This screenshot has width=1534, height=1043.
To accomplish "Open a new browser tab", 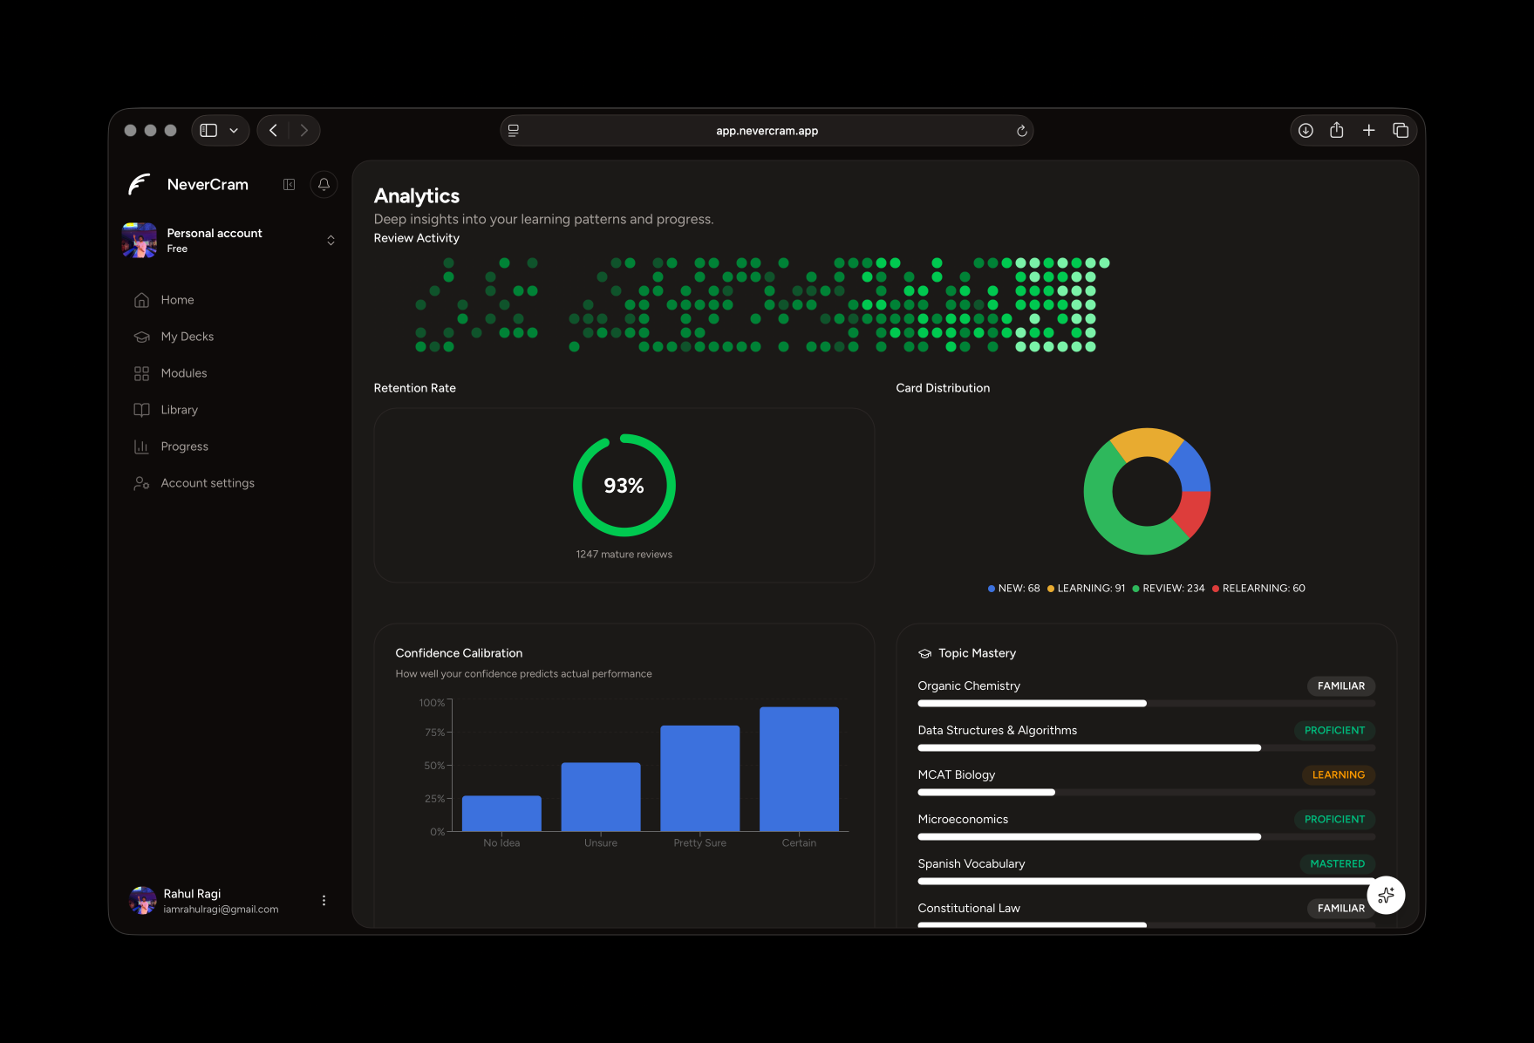I will (1368, 130).
